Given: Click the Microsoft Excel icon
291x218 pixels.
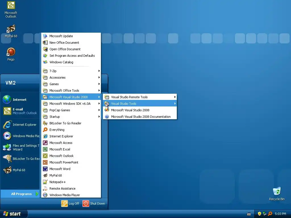Looking at the screenshot, I should (45, 149).
